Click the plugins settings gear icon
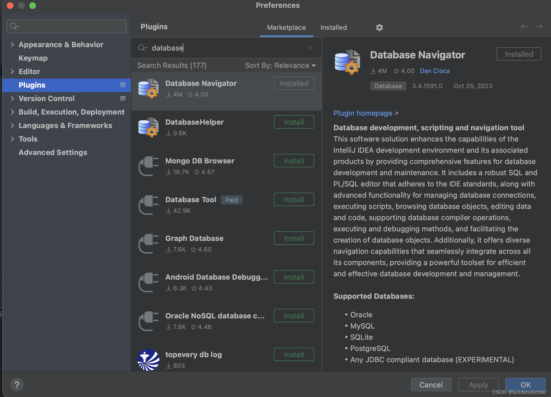Viewport: 551px width, 397px height. pyautogui.click(x=379, y=27)
